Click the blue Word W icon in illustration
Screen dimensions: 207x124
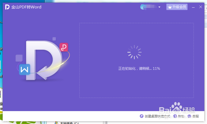25,70
